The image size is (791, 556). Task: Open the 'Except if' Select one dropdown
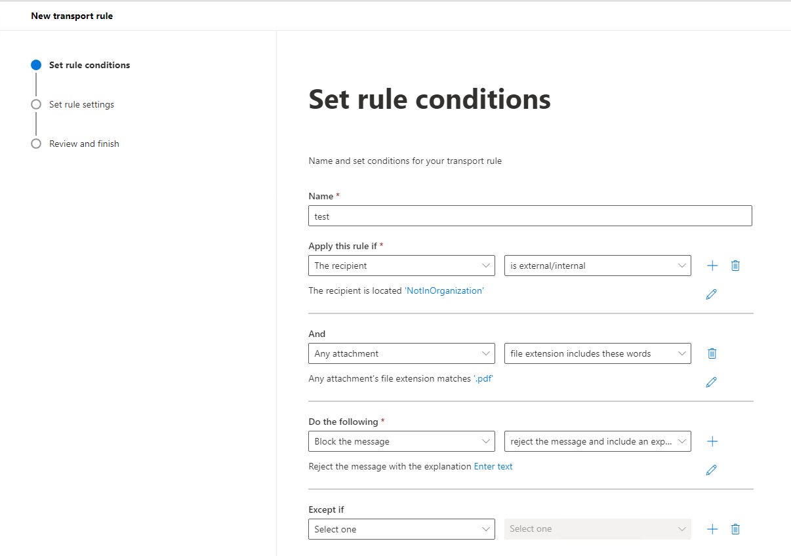tap(401, 529)
